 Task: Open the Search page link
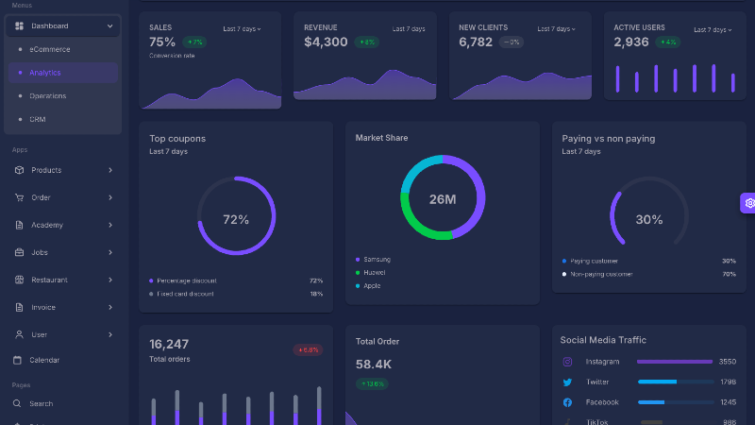[41, 403]
